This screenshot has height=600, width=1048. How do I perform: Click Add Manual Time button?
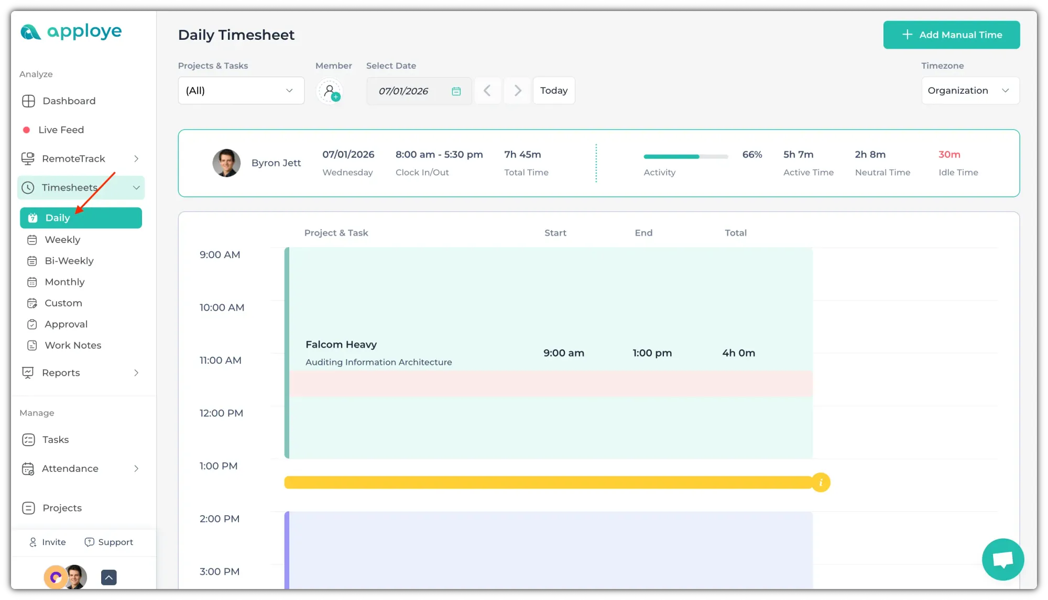click(951, 35)
